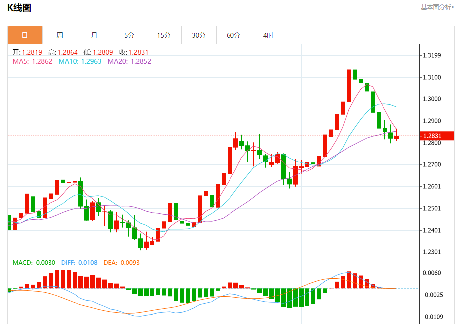The height and width of the screenshot is (324, 460).
Task: Open the 15分 timeframe tab
Action: click(x=164, y=35)
